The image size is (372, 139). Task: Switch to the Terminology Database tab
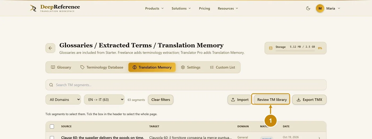click(102, 67)
